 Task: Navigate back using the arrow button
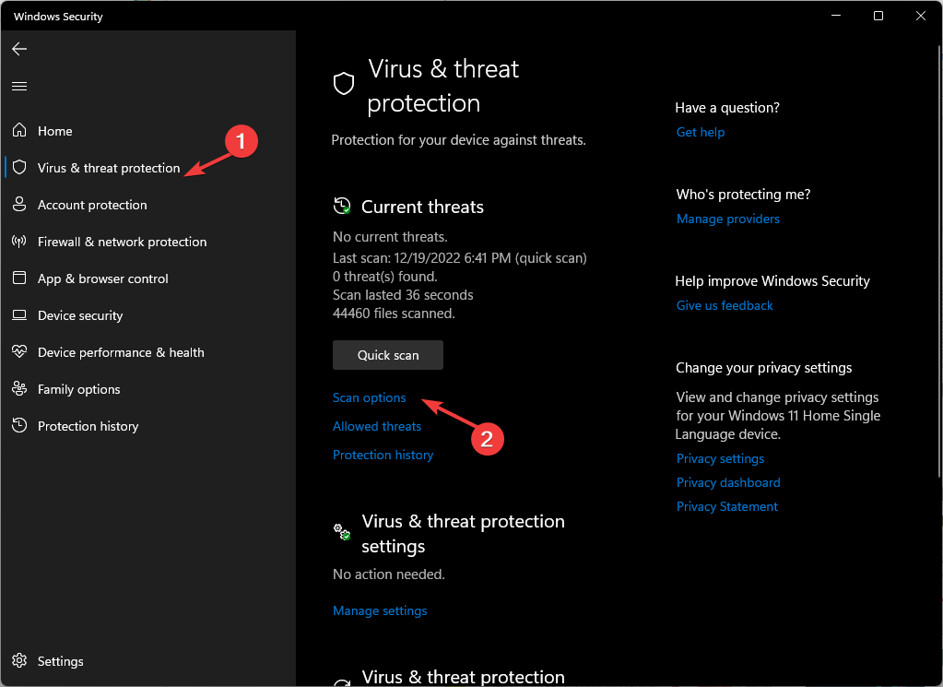(18, 49)
